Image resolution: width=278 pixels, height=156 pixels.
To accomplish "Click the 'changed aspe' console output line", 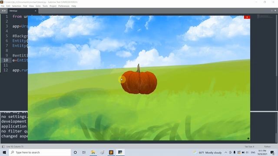I will 14,136.
